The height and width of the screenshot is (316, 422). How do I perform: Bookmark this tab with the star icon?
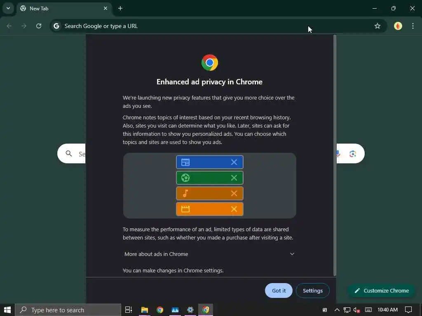click(377, 26)
